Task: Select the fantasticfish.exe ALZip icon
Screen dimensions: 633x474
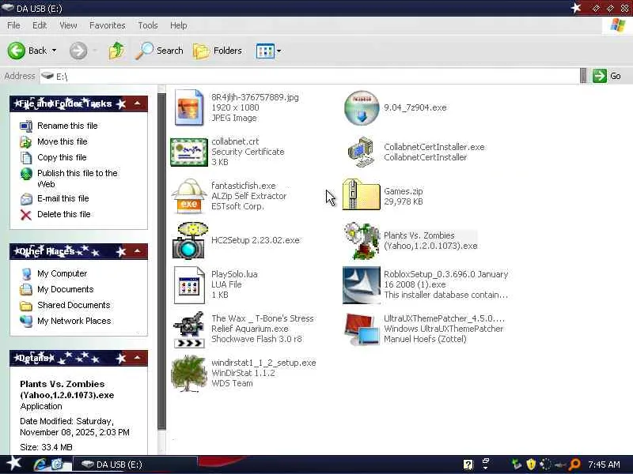Action: click(188, 196)
